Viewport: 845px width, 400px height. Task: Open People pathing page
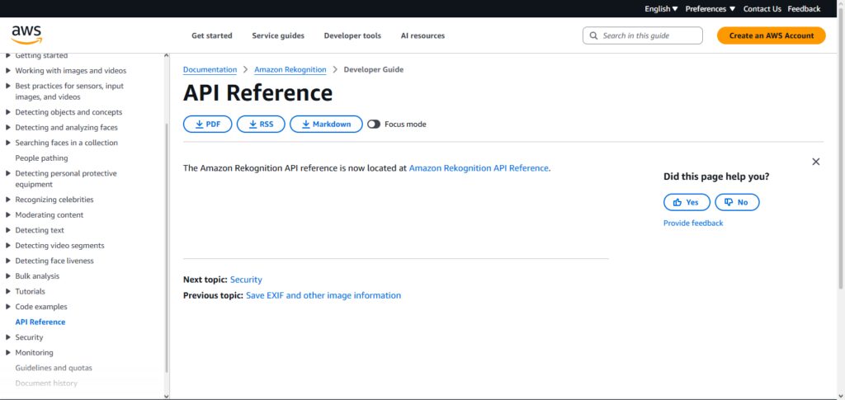pyautogui.click(x=41, y=158)
